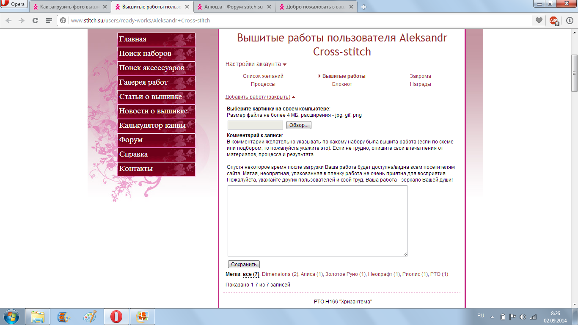
Task: Click the heart bookmark icon in address bar
Action: (539, 20)
